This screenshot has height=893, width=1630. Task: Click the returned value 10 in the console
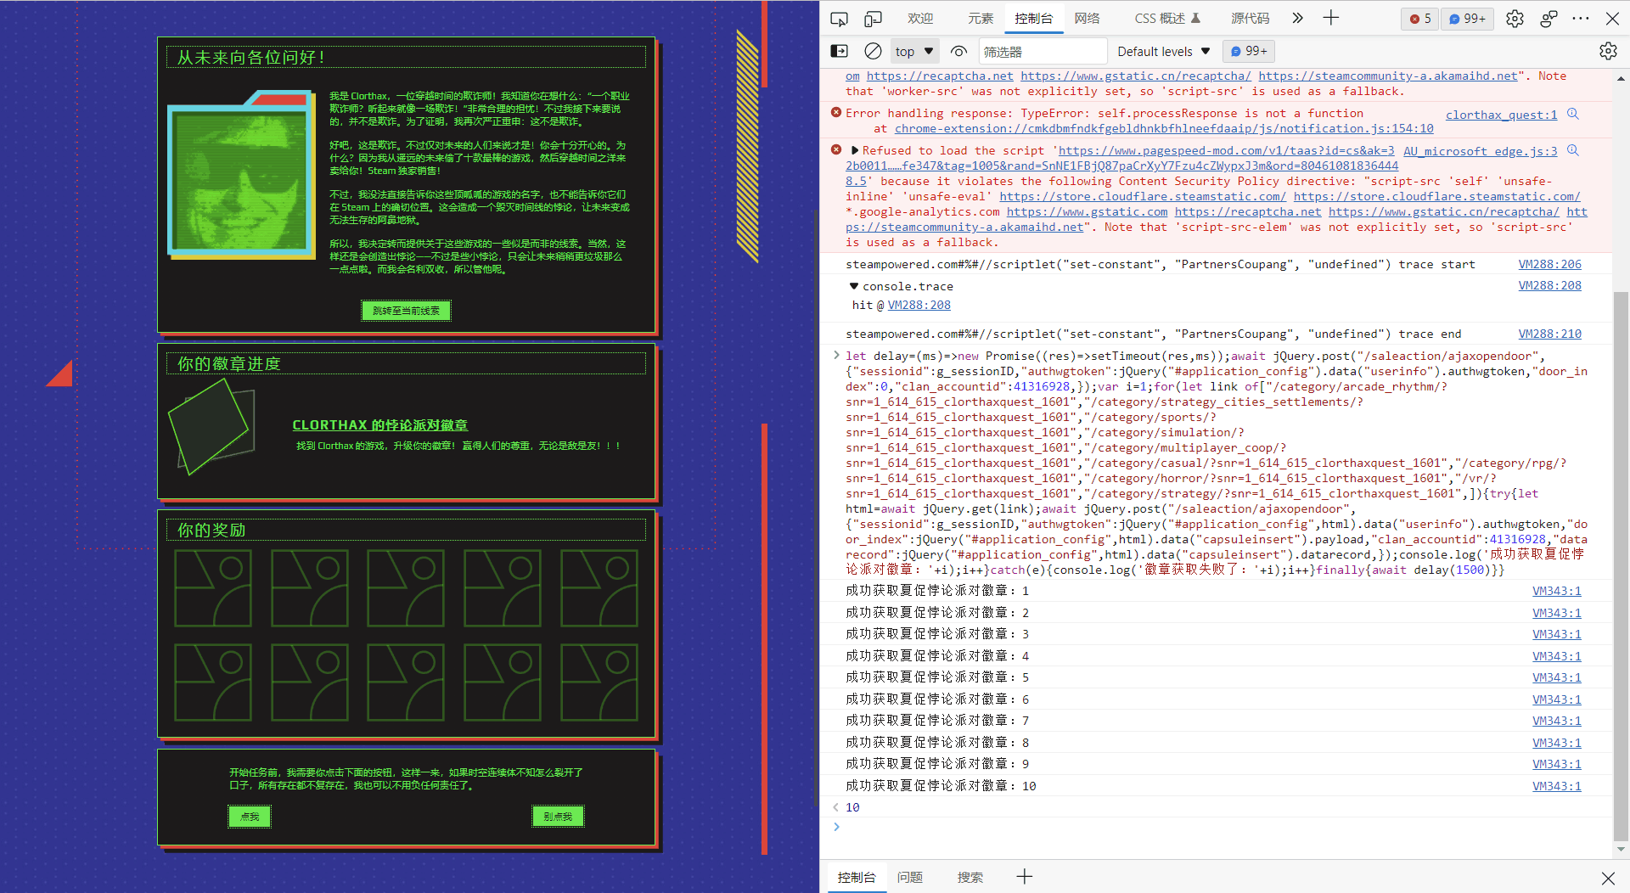point(852,807)
